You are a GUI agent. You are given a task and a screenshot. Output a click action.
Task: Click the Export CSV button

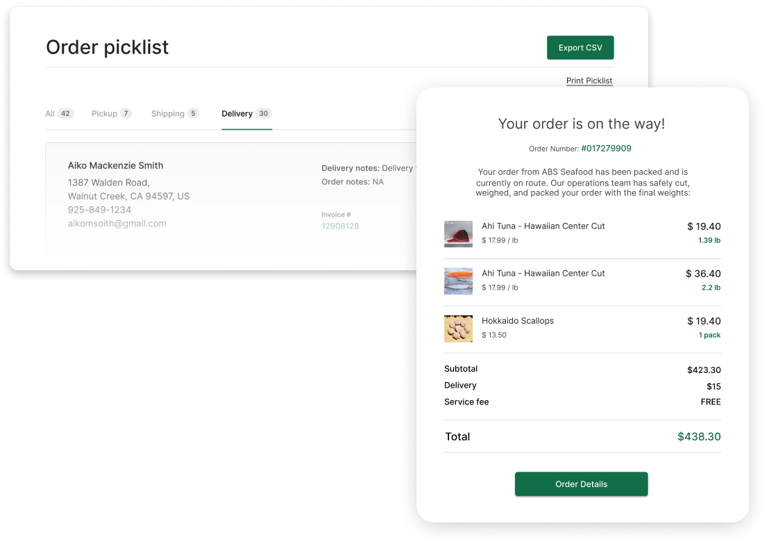[580, 48]
